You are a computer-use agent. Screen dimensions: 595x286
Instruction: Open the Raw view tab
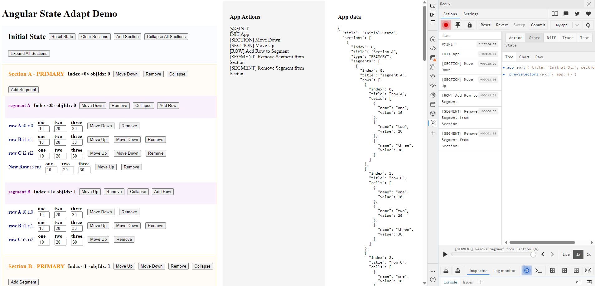pos(539,57)
